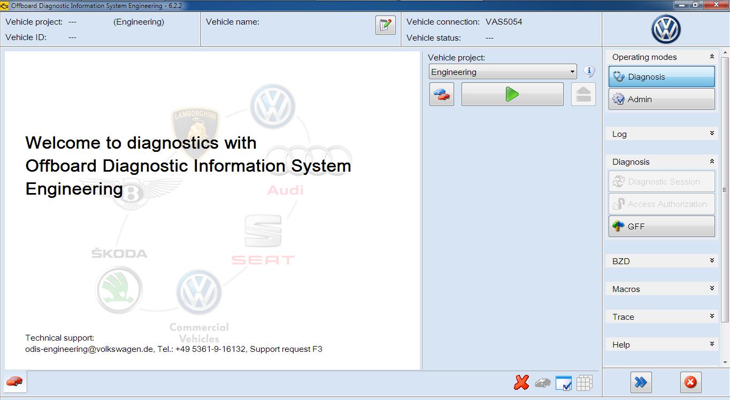The width and height of the screenshot is (730, 400).
Task: Collapse the Operating modes section
Action: coord(712,57)
